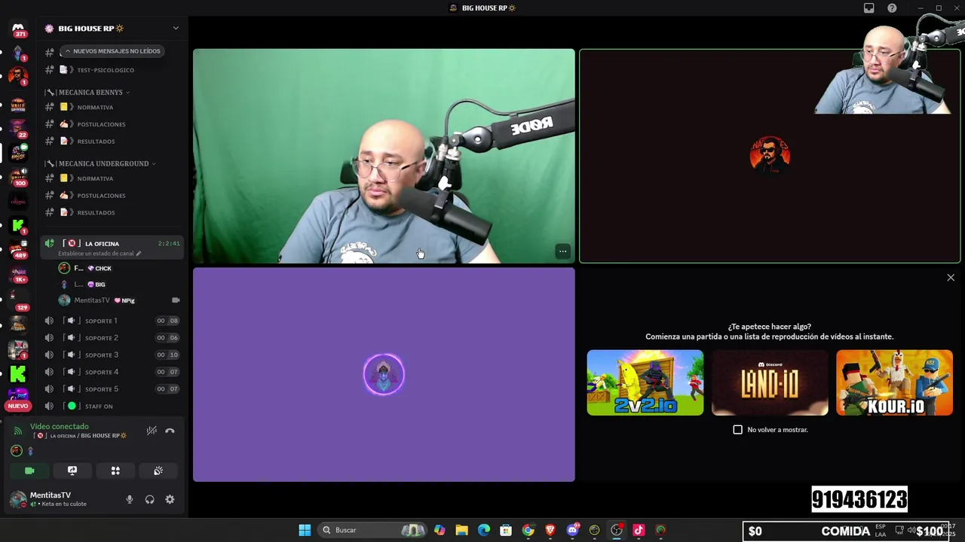
Task: Start screen share from voice panel
Action: pos(72,470)
